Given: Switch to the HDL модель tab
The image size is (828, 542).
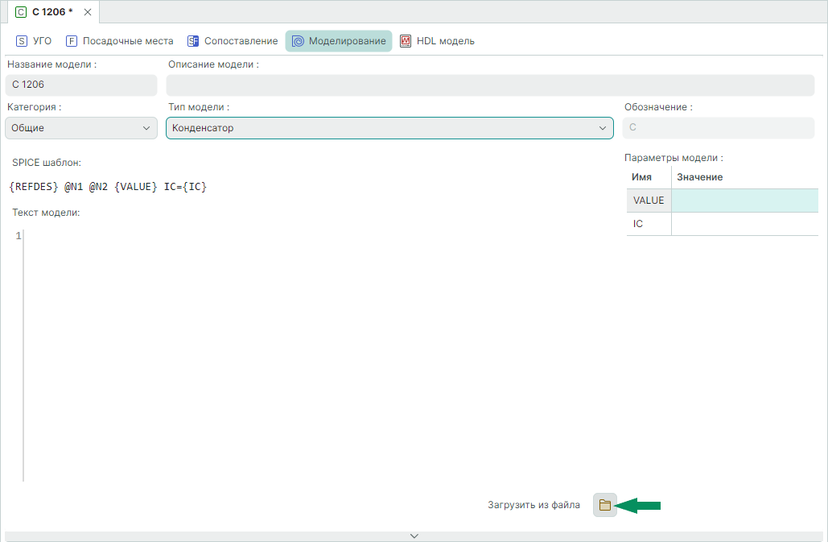Looking at the screenshot, I should (x=437, y=41).
